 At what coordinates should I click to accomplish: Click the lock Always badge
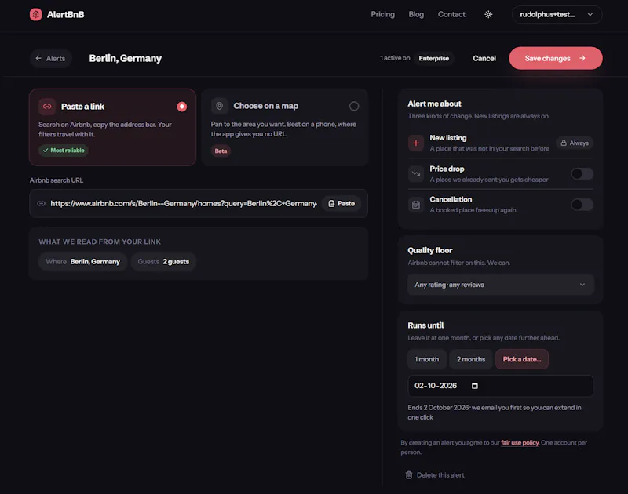pos(575,143)
